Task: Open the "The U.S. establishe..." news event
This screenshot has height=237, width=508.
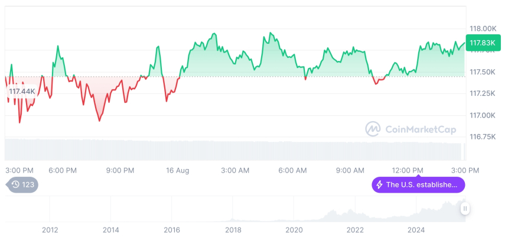Action: (x=418, y=185)
